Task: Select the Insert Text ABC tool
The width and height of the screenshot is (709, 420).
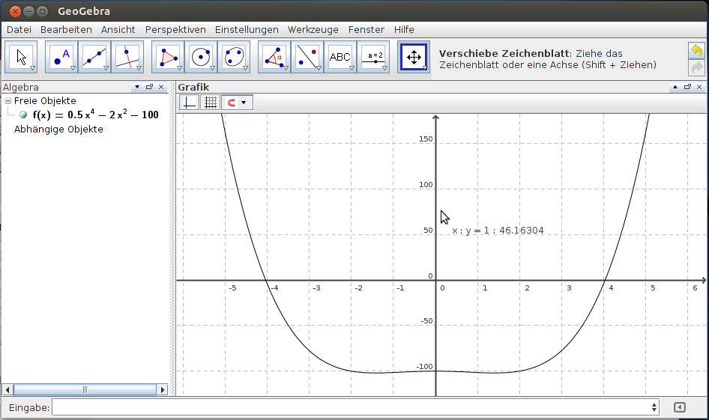Action: click(340, 57)
